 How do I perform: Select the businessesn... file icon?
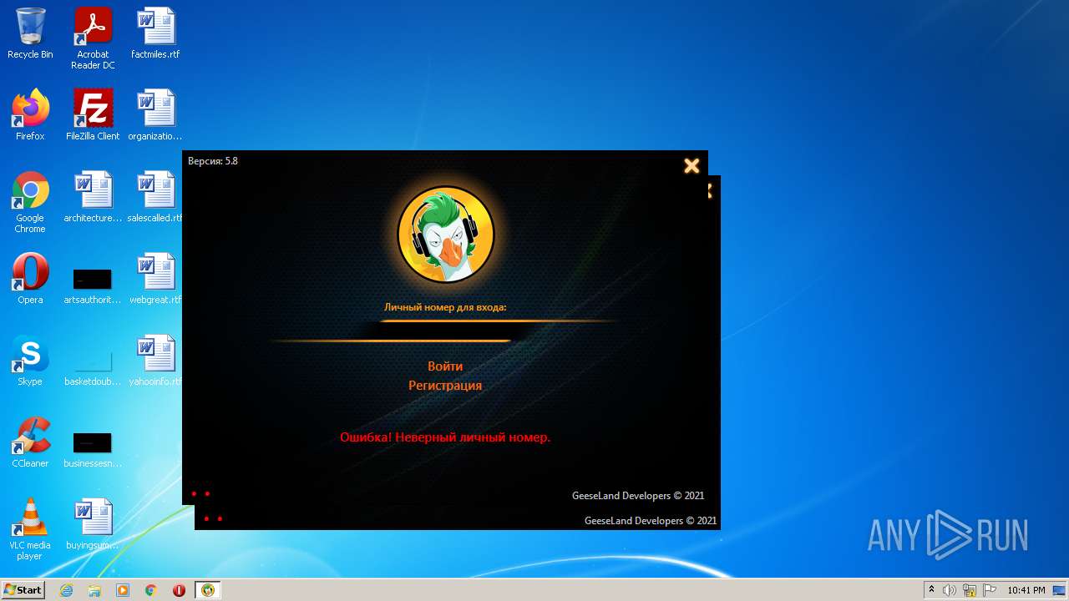pyautogui.click(x=93, y=447)
